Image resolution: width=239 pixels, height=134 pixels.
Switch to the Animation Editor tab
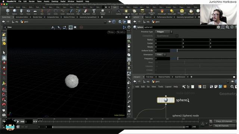(22, 17)
